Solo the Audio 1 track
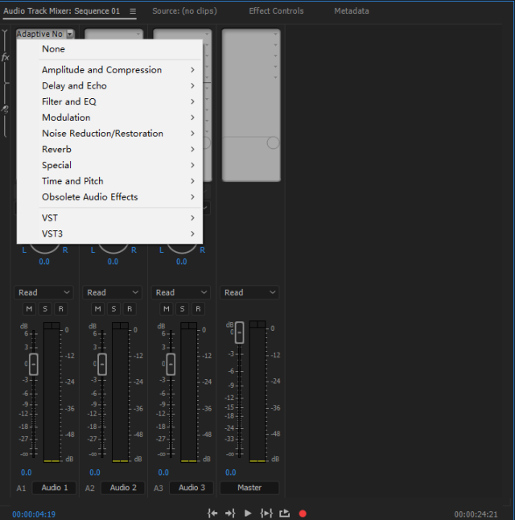The width and height of the screenshot is (515, 520). tap(45, 309)
